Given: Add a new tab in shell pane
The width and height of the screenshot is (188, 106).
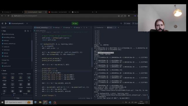Looking at the screenshot, I should tap(118, 27).
